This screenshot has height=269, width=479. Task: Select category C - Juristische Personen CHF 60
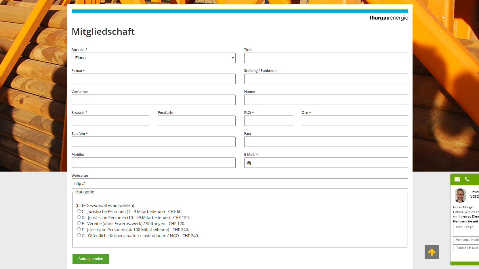click(79, 211)
